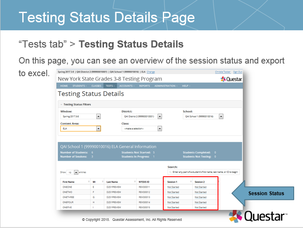Screen dimensions: 303x228
Task: Click the Testing Status Details page heading
Action: [91, 94]
